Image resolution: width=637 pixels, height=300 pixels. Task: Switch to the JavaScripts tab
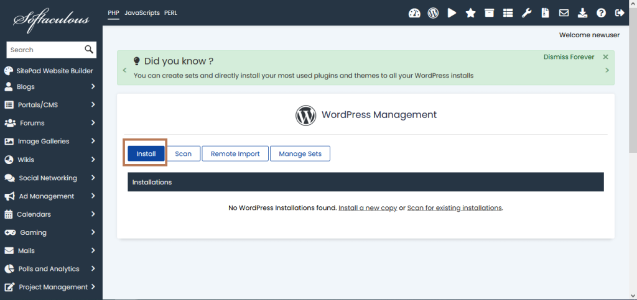pos(142,12)
